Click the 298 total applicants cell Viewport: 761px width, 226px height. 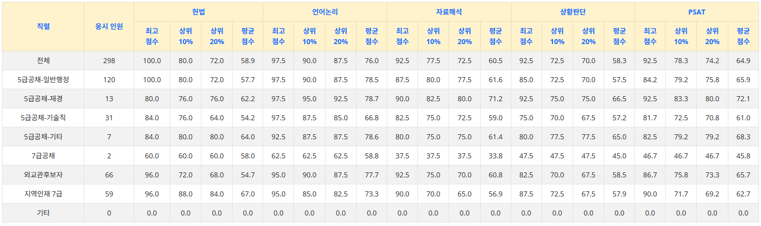[x=109, y=61]
